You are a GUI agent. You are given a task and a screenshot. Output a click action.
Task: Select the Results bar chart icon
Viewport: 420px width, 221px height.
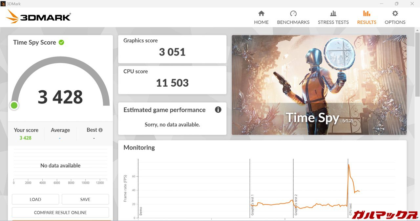tap(367, 13)
